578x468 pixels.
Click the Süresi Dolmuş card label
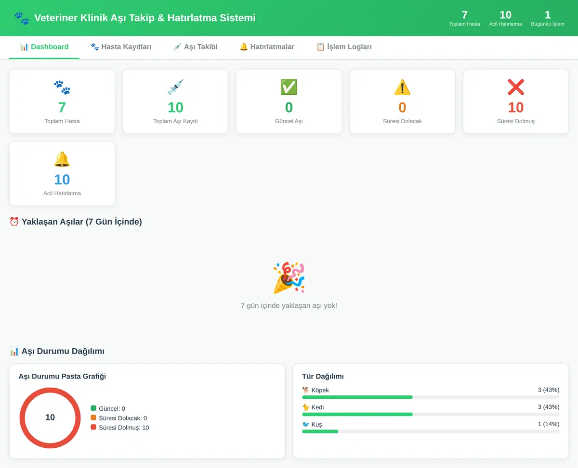point(516,121)
